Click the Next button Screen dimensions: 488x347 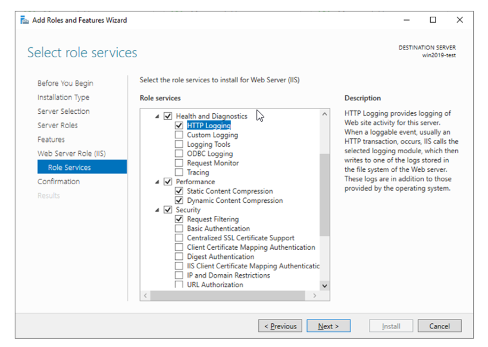pos(329,326)
